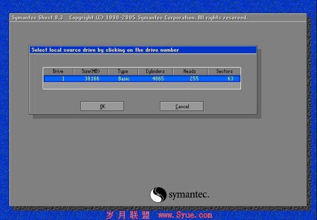Click the Basic type cell
Image resolution: width=317 pixels, height=220 pixels.
(124, 78)
